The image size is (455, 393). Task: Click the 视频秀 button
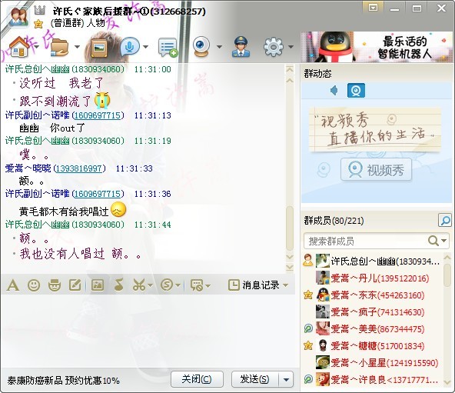(376, 170)
